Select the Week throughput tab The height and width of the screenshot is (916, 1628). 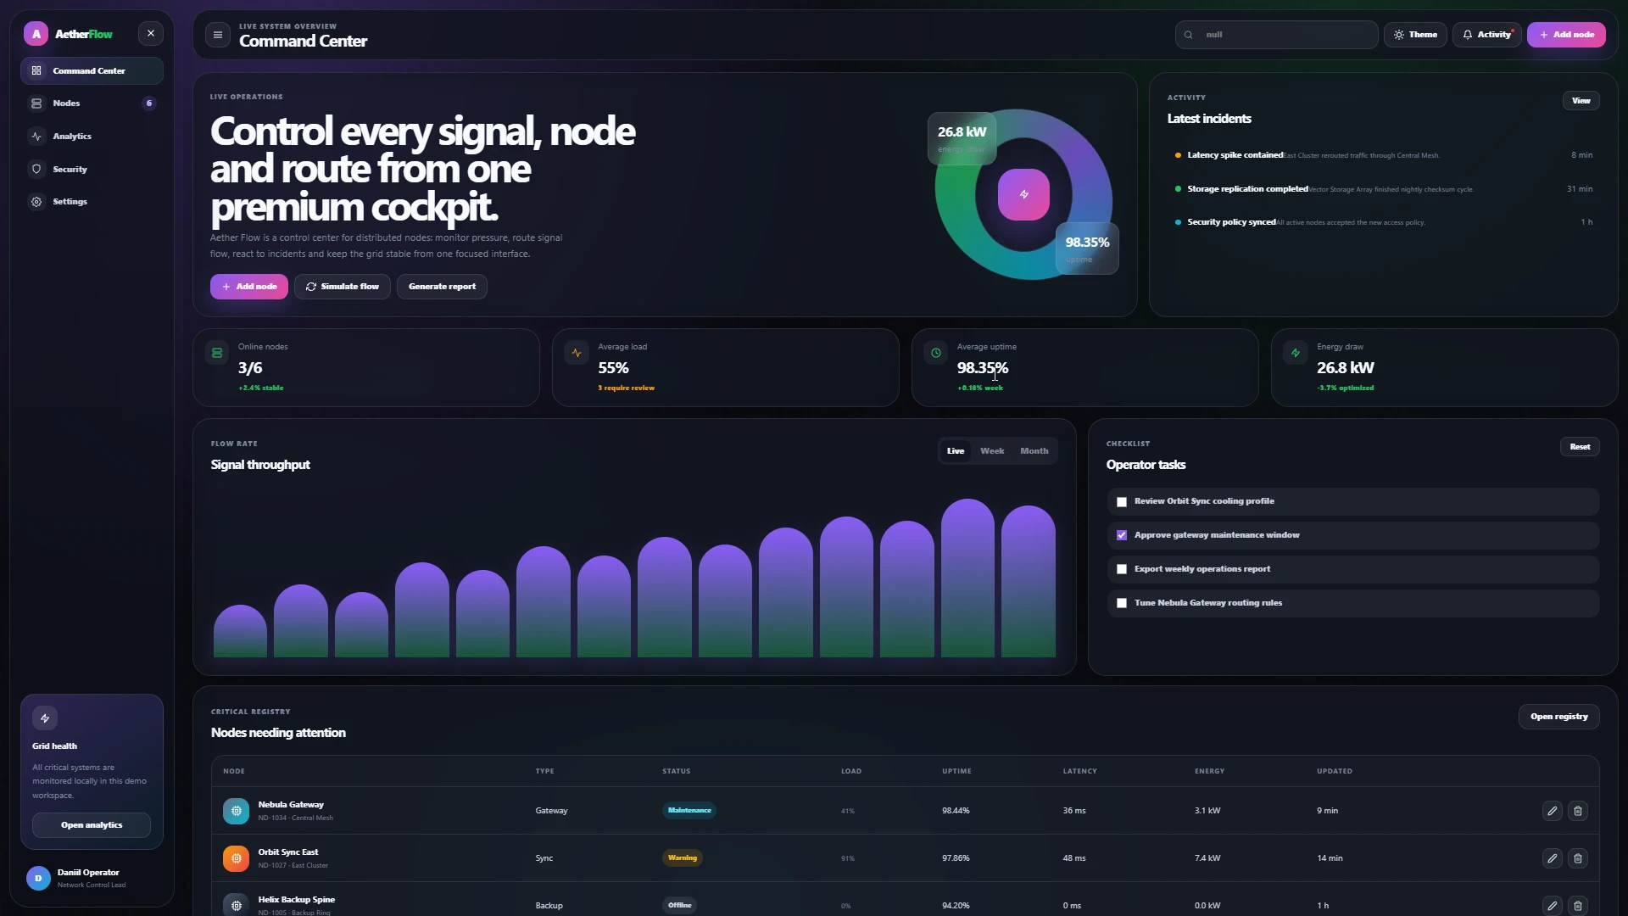992,451
